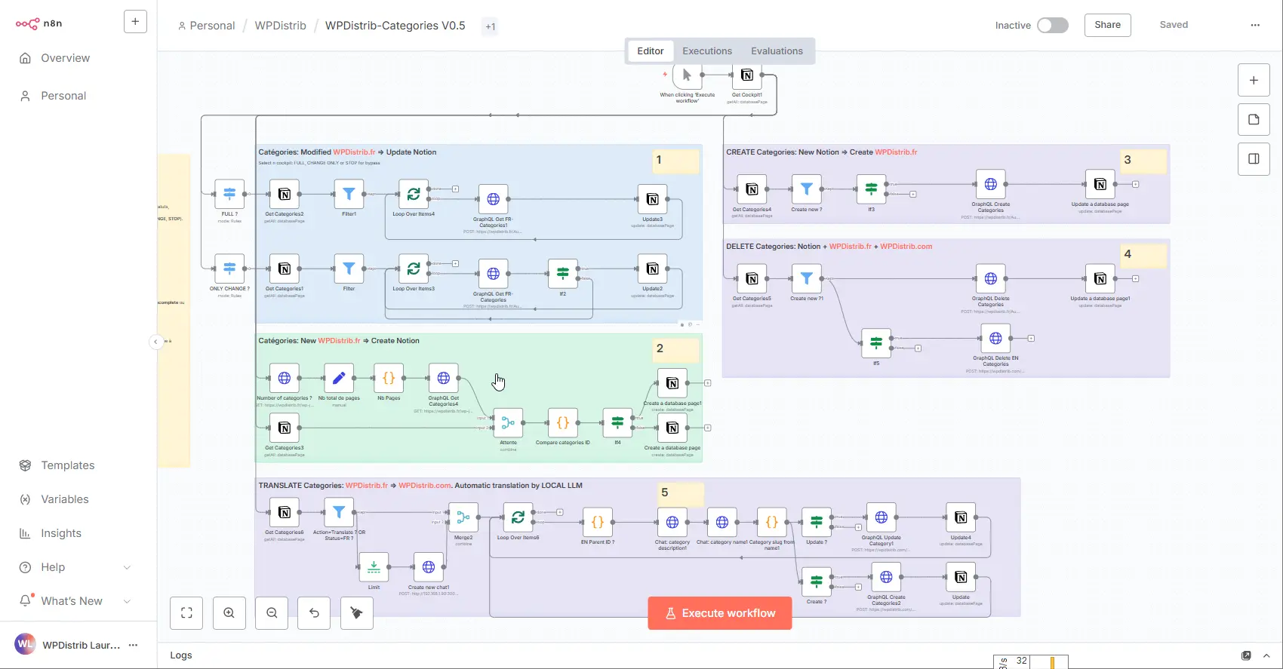
Task: Click the Logs pop-out icon
Action: pyautogui.click(x=1246, y=655)
